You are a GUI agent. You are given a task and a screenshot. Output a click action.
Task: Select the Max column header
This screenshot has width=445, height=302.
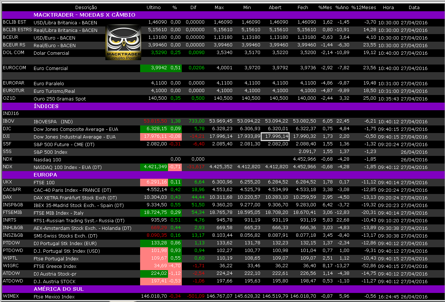click(219, 7)
